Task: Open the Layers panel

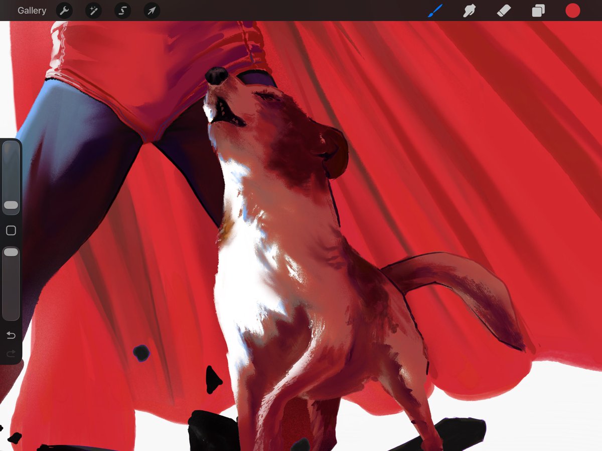Action: point(538,11)
